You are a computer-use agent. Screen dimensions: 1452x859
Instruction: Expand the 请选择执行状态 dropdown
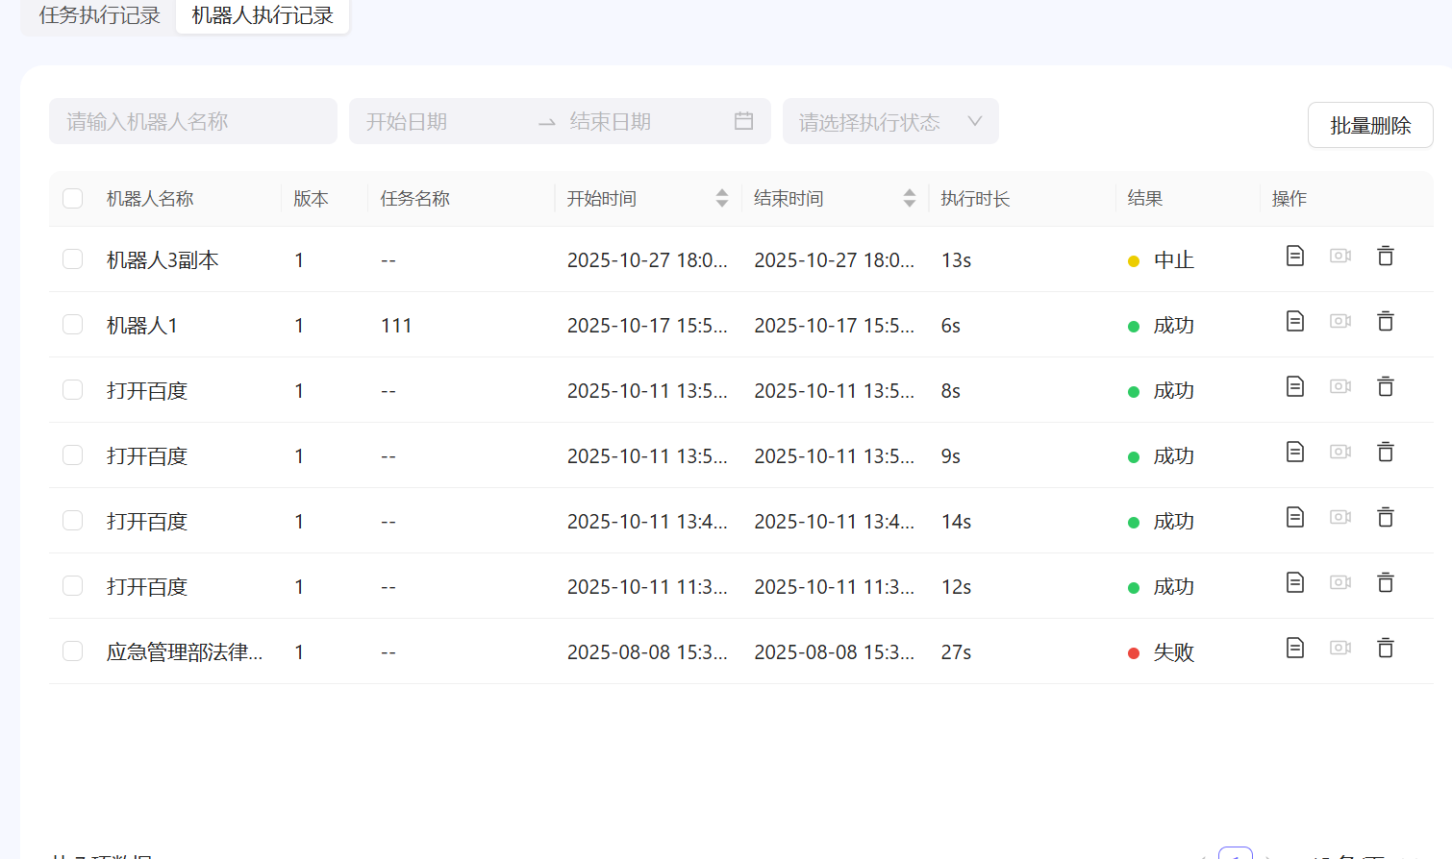point(889,122)
